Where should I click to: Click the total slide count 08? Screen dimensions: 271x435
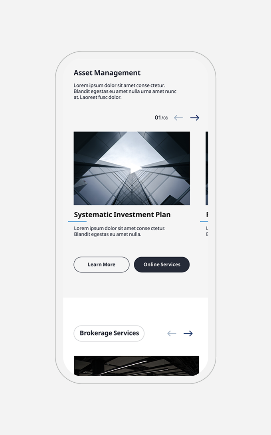click(x=165, y=118)
